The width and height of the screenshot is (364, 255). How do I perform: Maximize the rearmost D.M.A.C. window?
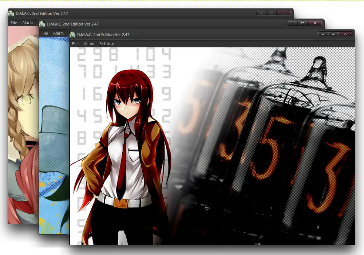(x=272, y=13)
